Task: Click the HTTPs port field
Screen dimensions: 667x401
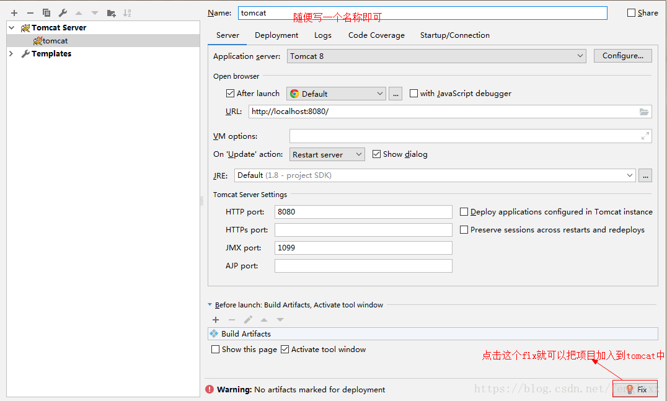Action: tap(363, 229)
